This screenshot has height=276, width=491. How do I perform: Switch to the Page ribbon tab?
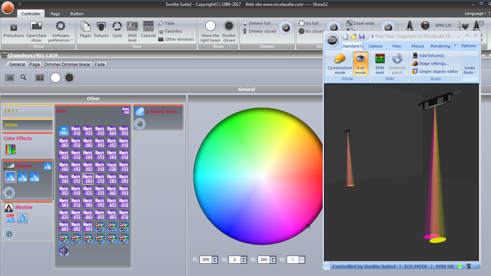click(x=55, y=14)
